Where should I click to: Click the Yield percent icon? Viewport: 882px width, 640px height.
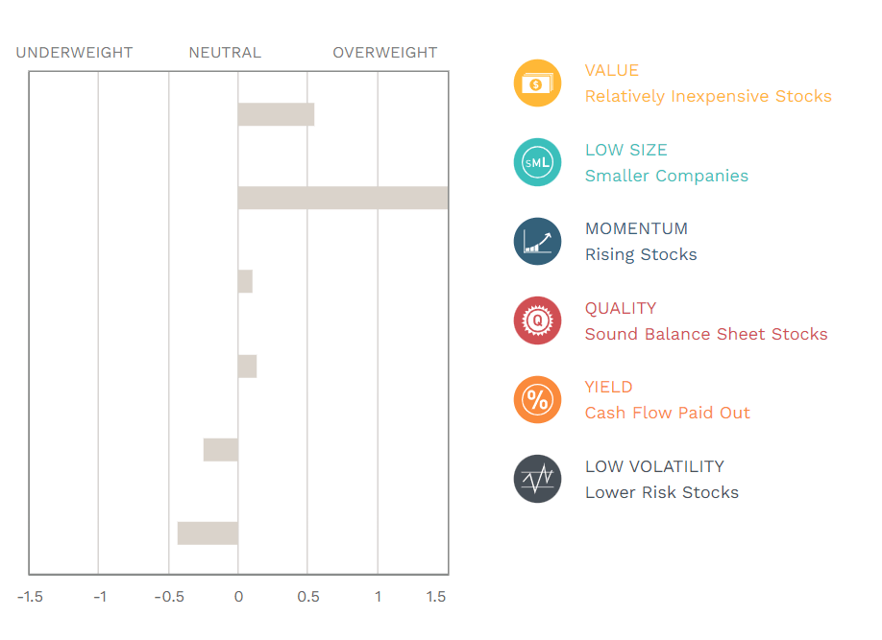(537, 400)
